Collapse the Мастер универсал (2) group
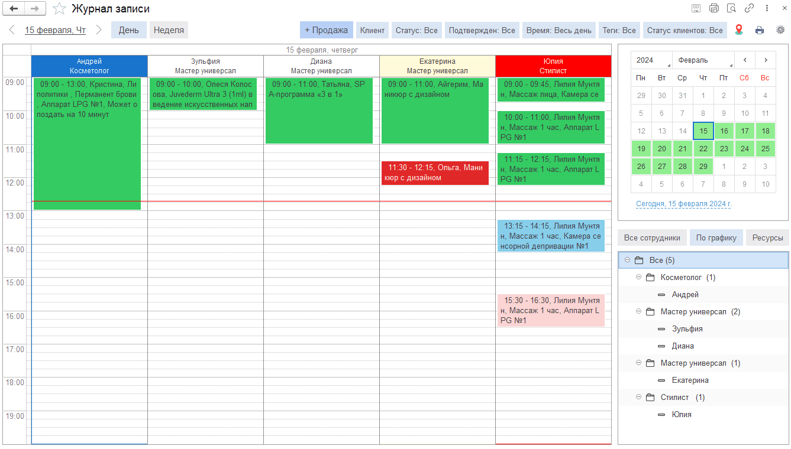The image size is (791, 449). pyautogui.click(x=638, y=311)
